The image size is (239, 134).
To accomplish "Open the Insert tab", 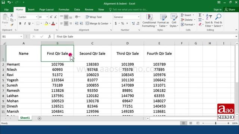I will click(x=31, y=10).
